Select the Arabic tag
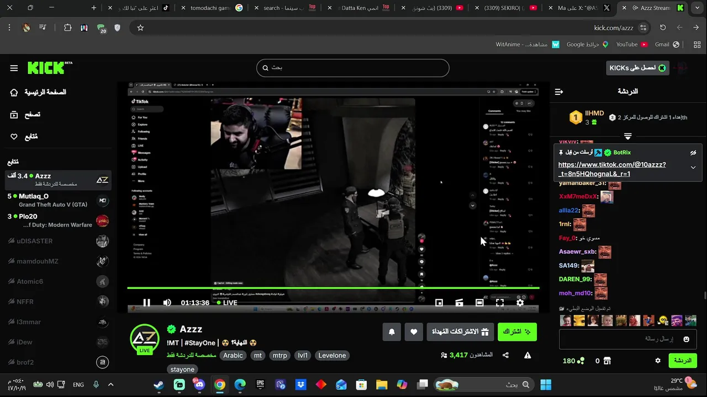The height and width of the screenshot is (397, 707). coord(233,356)
